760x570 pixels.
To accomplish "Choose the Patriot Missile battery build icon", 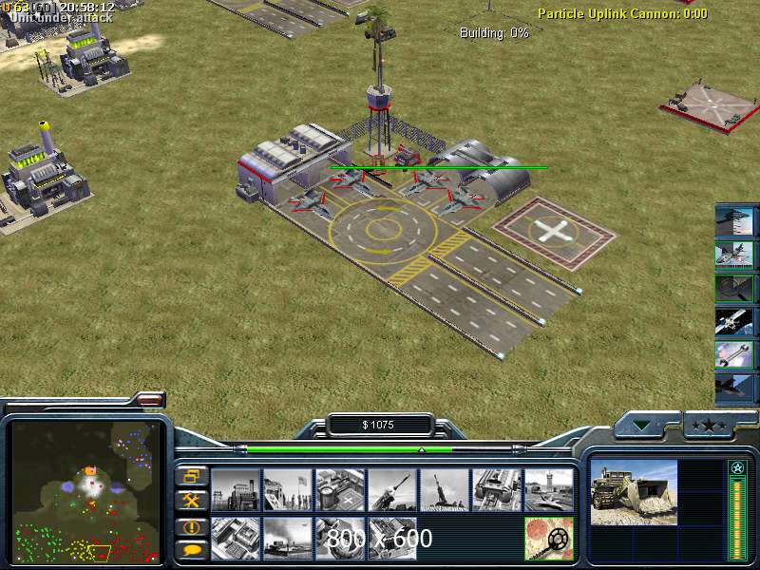I will pyautogui.click(x=392, y=489).
